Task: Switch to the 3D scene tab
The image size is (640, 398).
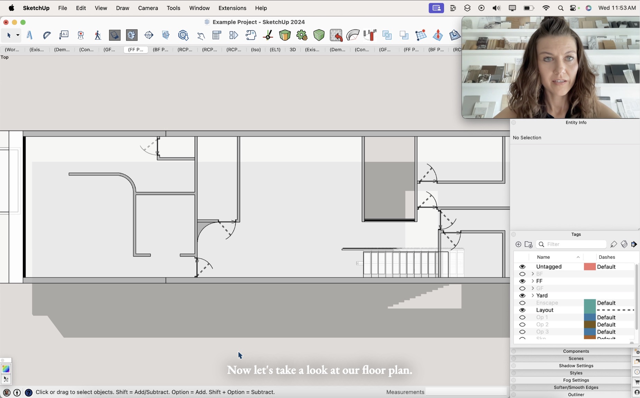Action: (292, 50)
